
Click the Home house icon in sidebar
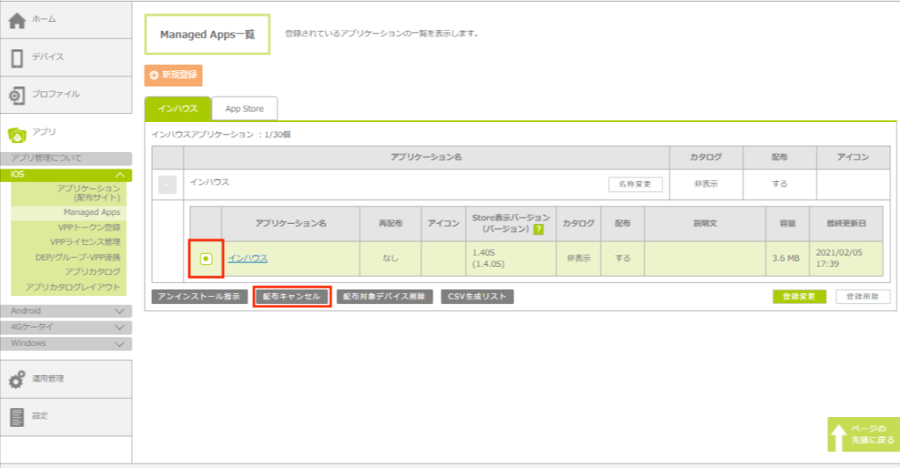coord(17,21)
